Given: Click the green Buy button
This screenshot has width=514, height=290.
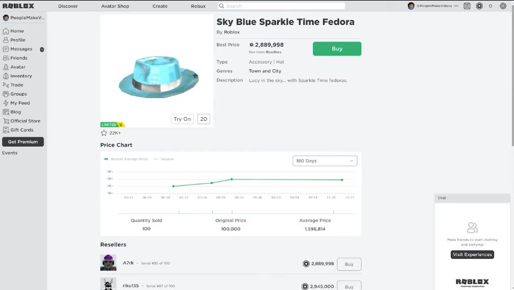Looking at the screenshot, I should click(x=337, y=49).
